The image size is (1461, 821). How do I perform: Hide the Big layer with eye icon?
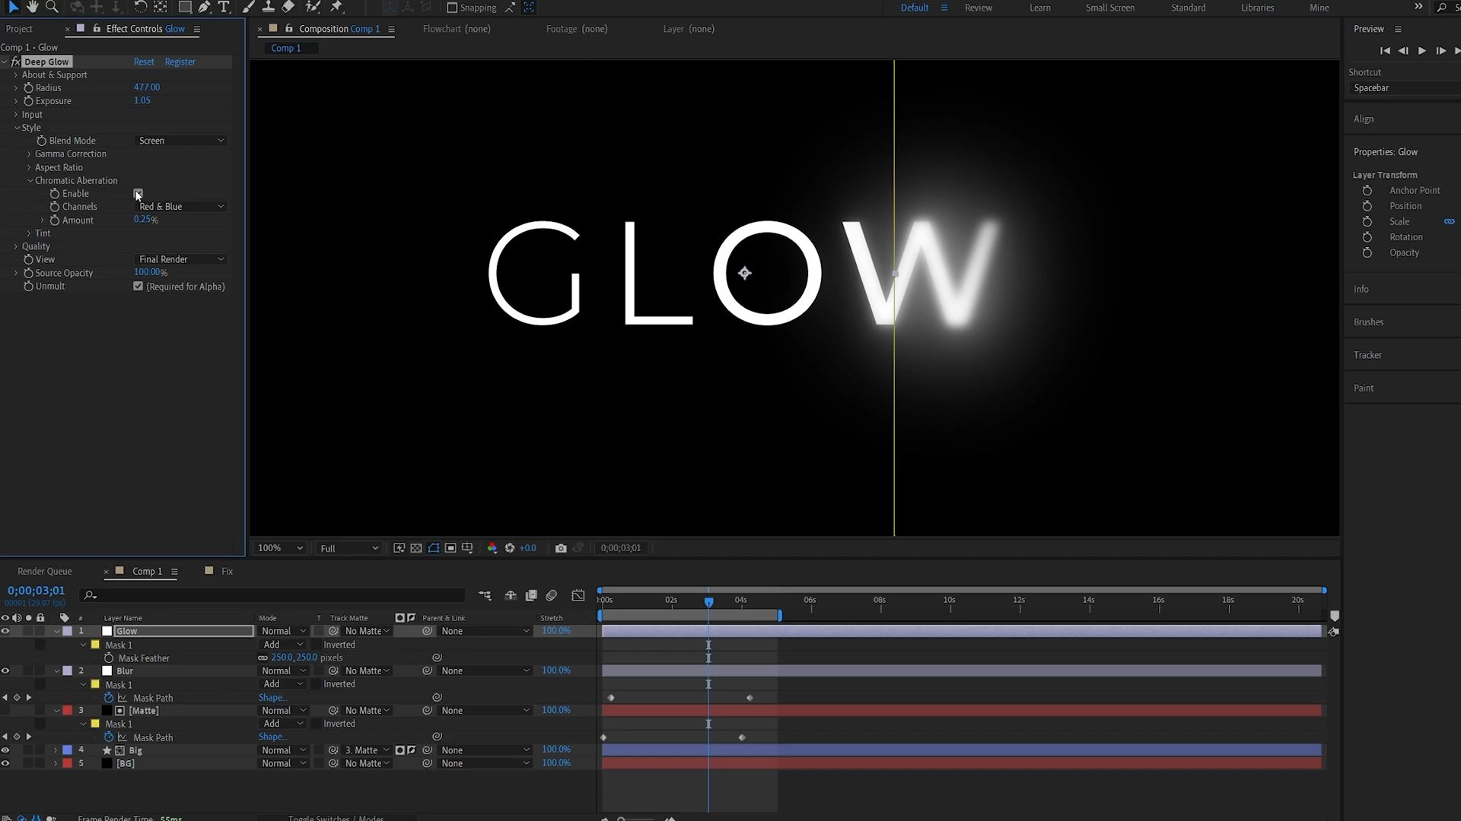coord(5,750)
